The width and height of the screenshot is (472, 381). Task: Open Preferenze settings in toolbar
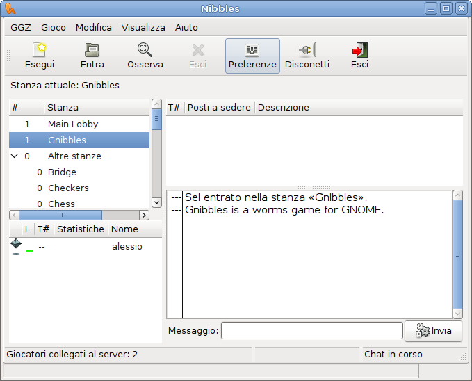click(252, 56)
